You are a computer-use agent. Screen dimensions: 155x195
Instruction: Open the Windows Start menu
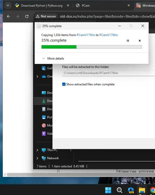click(x=108, y=190)
